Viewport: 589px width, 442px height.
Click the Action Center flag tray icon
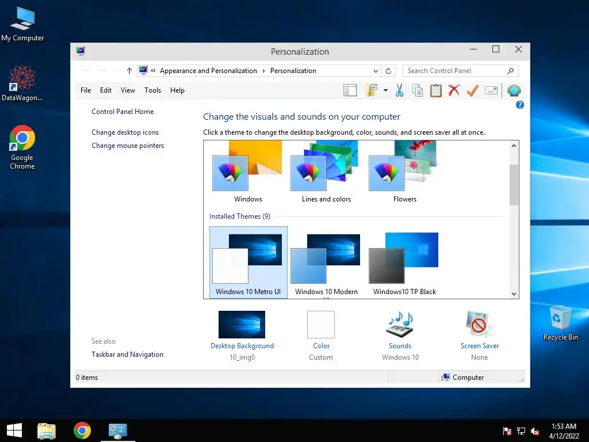[507, 431]
